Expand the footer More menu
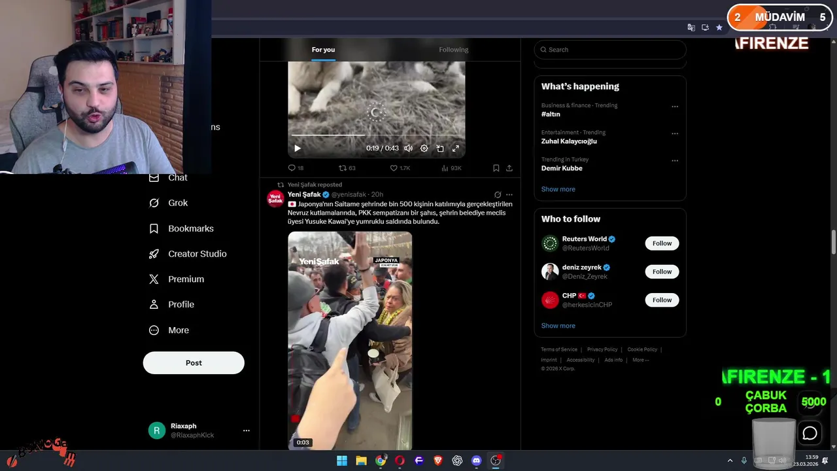This screenshot has width=837, height=471. click(x=641, y=360)
